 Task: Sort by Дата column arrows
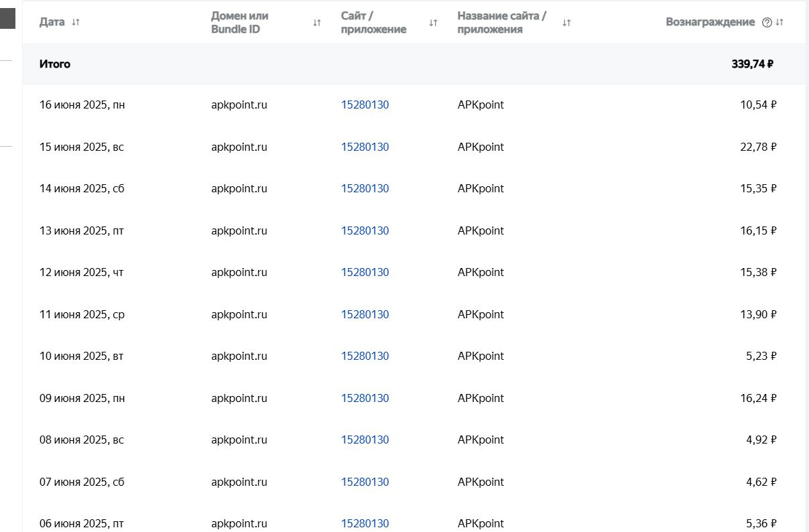click(76, 22)
